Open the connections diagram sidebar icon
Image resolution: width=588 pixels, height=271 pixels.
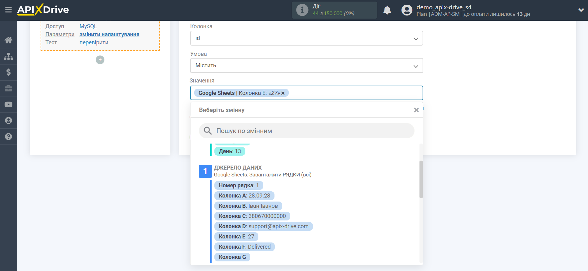[8, 56]
